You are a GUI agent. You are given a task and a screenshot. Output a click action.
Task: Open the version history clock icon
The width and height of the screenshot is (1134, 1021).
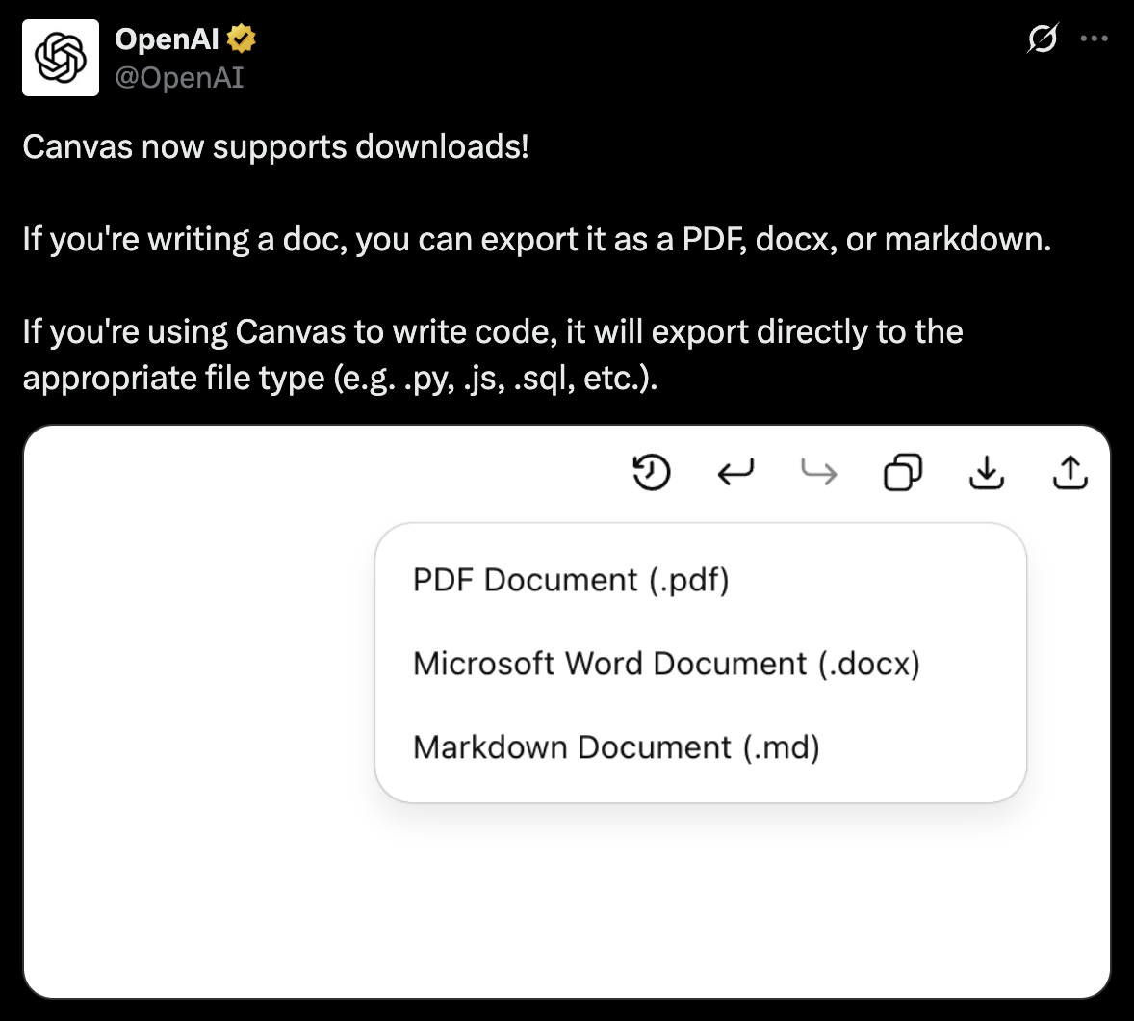pyautogui.click(x=651, y=473)
